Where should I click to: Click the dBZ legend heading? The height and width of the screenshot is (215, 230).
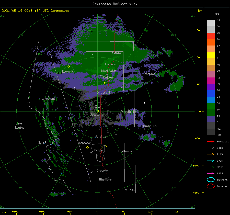pyautogui.click(x=217, y=14)
